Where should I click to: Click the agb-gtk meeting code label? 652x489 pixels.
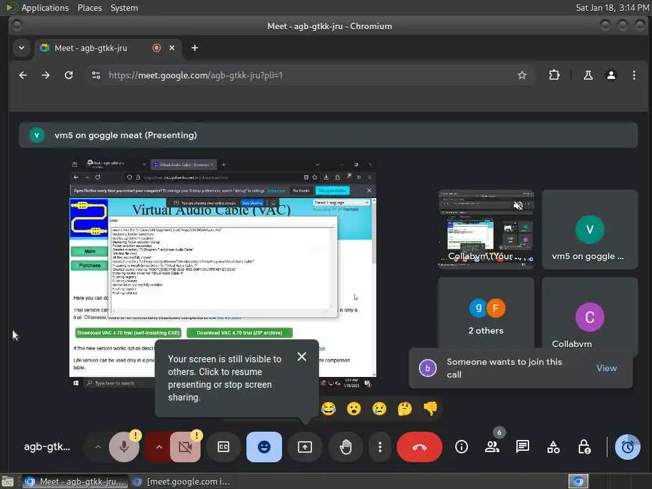coord(47,447)
